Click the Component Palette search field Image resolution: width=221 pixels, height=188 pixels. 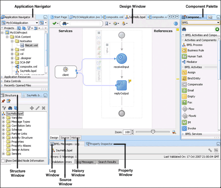(201, 29)
